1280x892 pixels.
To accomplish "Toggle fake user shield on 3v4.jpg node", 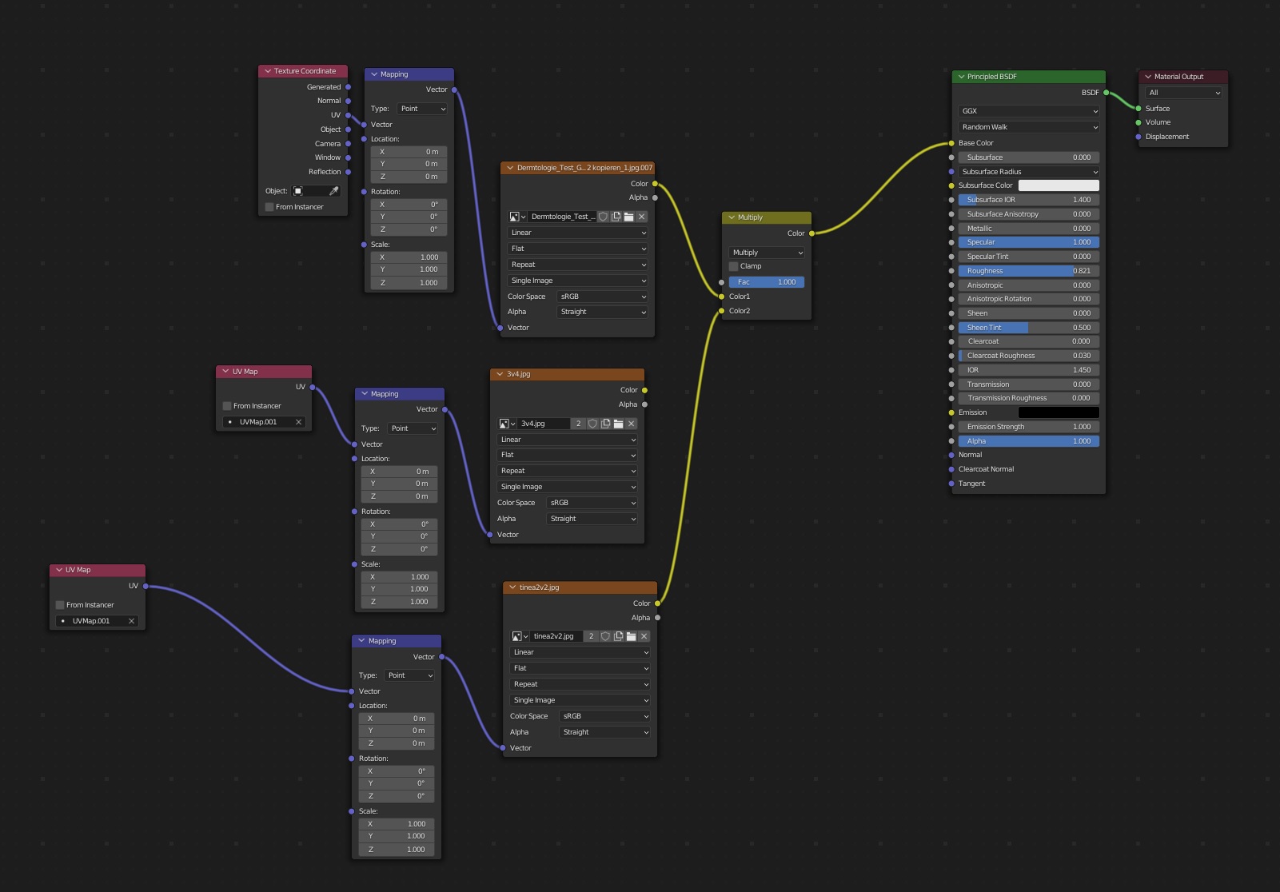I will 592,424.
